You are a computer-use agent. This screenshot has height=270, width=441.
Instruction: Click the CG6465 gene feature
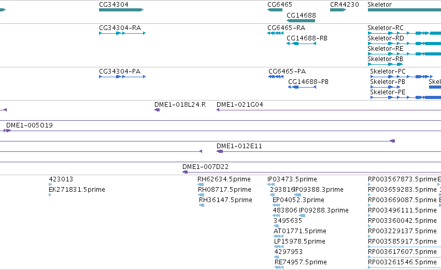click(x=275, y=10)
